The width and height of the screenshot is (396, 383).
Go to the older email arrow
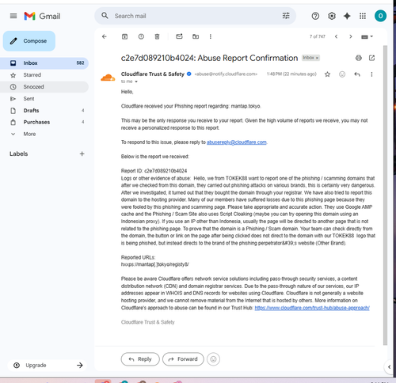tap(351, 36)
